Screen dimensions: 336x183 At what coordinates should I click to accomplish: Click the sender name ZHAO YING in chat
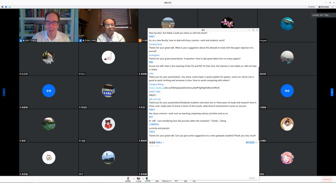155,92
